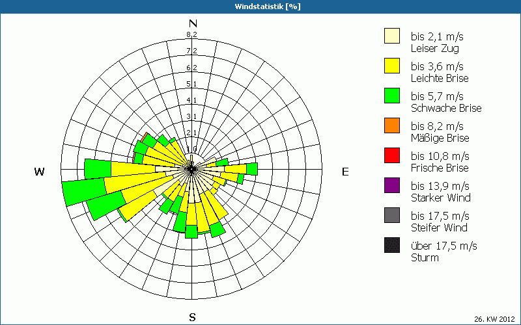Click the '3,1' radial axis value

[x=191, y=116]
